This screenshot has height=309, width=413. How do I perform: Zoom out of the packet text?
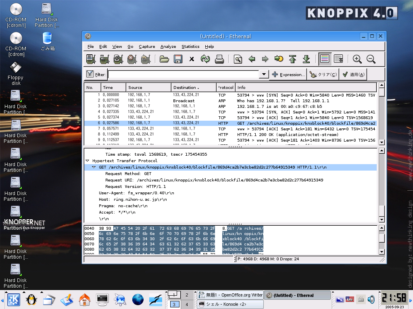(x=371, y=59)
